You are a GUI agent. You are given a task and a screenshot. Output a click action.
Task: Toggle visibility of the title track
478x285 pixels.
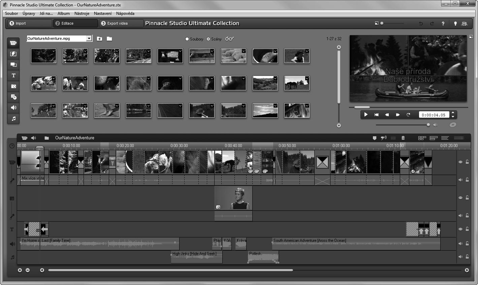coord(460,229)
